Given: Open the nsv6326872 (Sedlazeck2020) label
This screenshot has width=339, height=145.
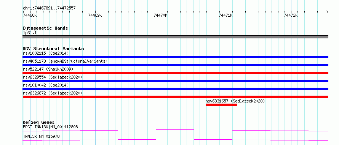Looking at the screenshot, I should (53, 93).
